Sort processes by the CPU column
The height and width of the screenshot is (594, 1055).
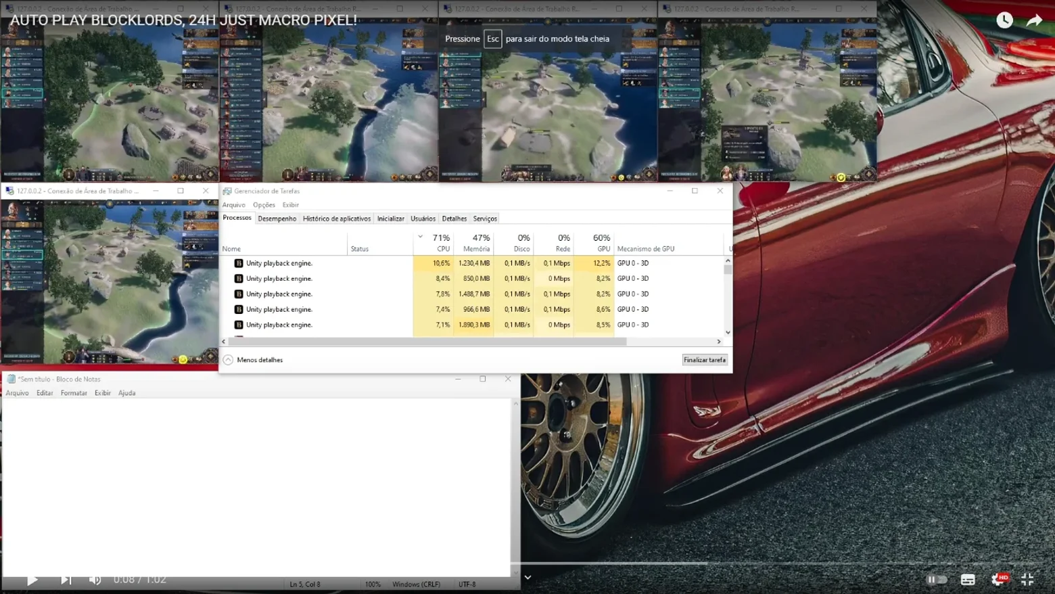(433, 244)
